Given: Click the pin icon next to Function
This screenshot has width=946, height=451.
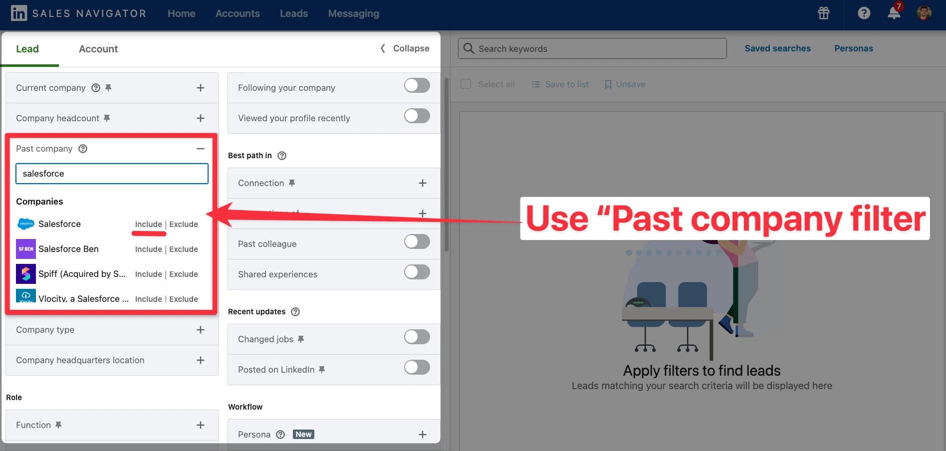Looking at the screenshot, I should [x=58, y=425].
